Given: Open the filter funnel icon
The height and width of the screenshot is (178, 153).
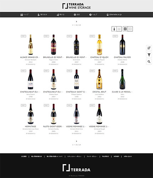Looking at the screenshot, I should click(149, 55).
